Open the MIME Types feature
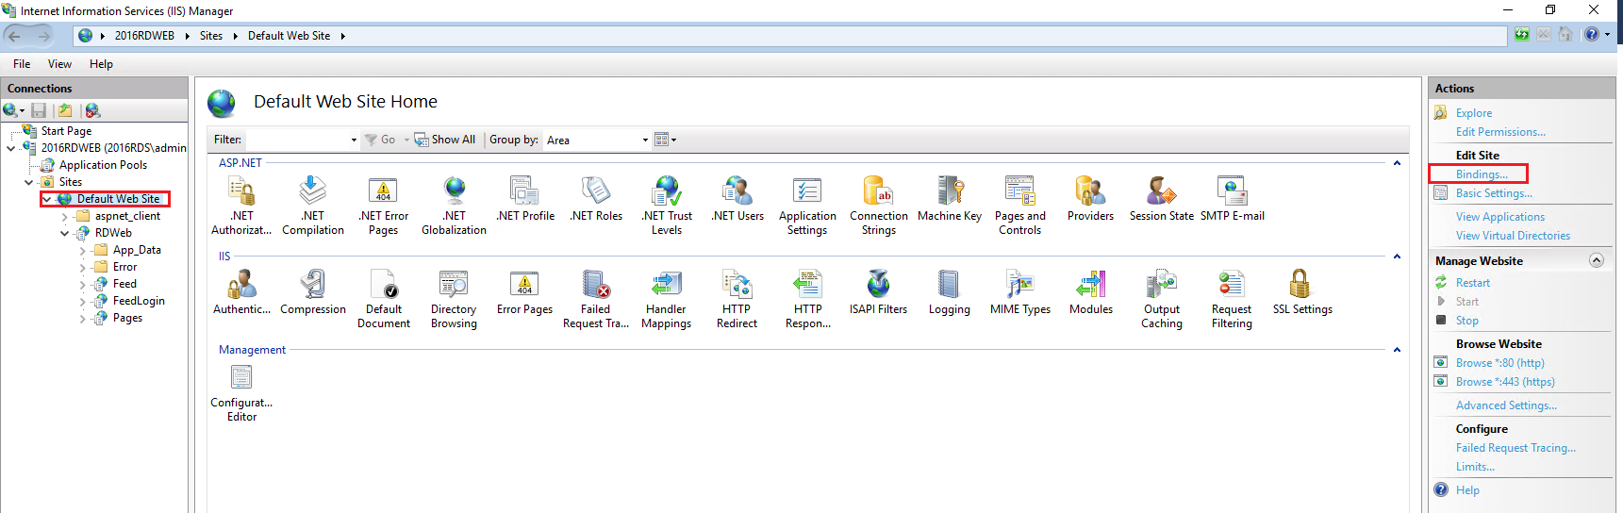This screenshot has height=513, width=1623. click(1020, 292)
